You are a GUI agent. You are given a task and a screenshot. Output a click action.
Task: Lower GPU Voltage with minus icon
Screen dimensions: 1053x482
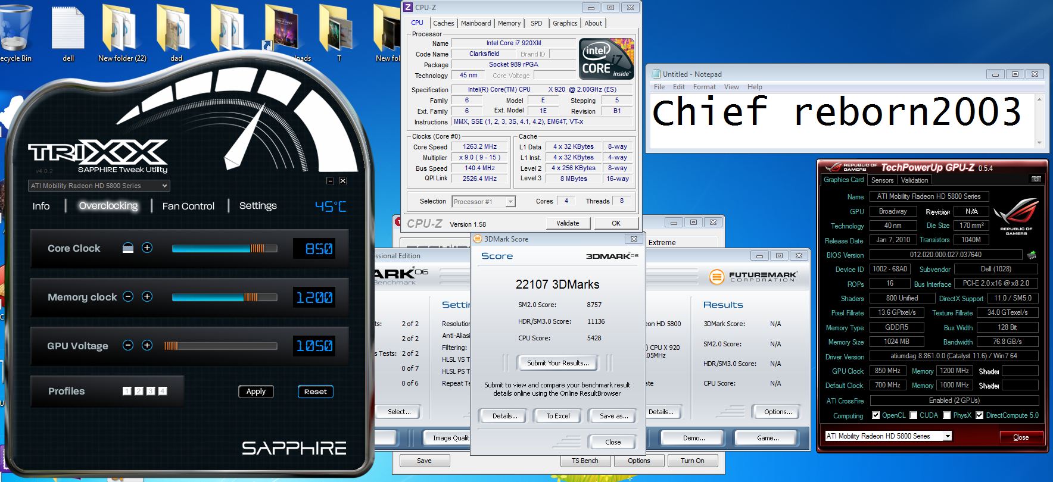coord(128,345)
